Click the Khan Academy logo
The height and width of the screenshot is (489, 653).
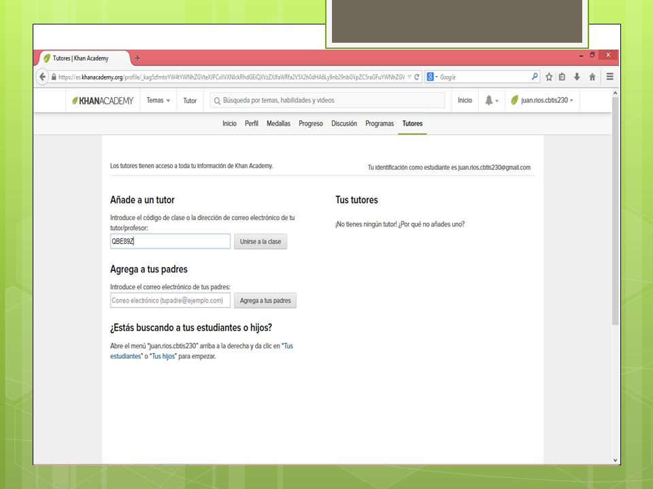(103, 101)
